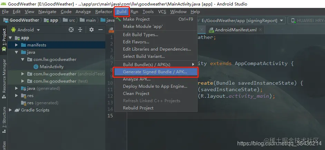
Task: Open the Analyze menu
Action: (83, 12)
